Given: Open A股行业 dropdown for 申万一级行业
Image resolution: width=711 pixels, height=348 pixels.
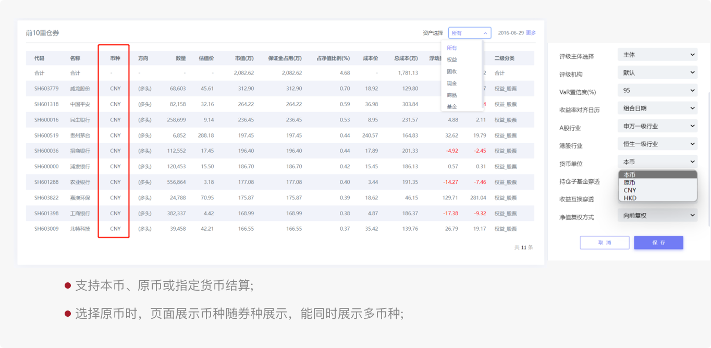Looking at the screenshot, I should 657,126.
